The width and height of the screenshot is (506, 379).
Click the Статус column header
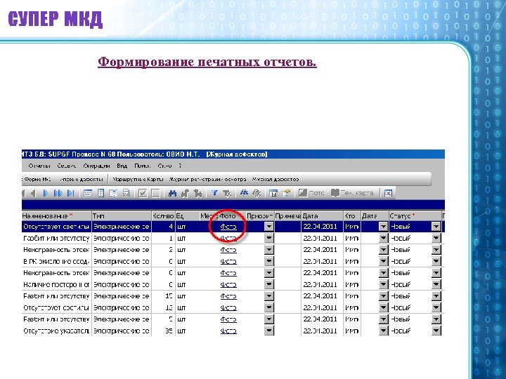[x=415, y=216]
